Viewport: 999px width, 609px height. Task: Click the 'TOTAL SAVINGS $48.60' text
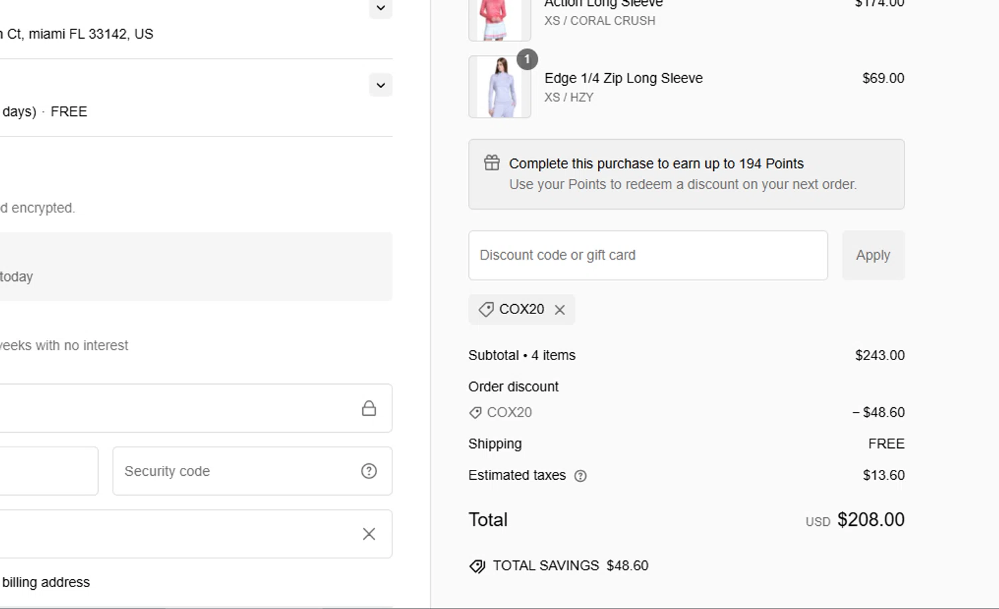coord(570,566)
